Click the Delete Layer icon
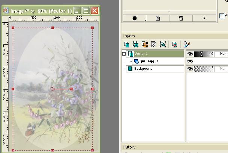Viewport: 228px width, 153px height. click(x=174, y=44)
